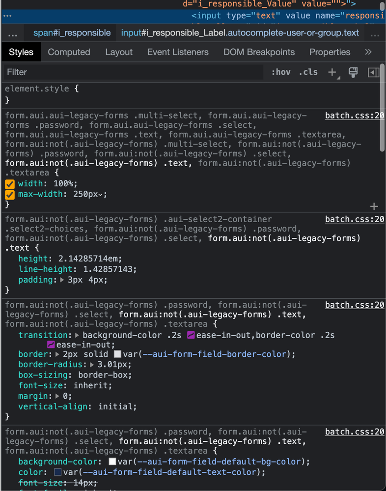This screenshot has height=491, width=386.
Task: Switch to the Computed tab
Action: point(69,52)
